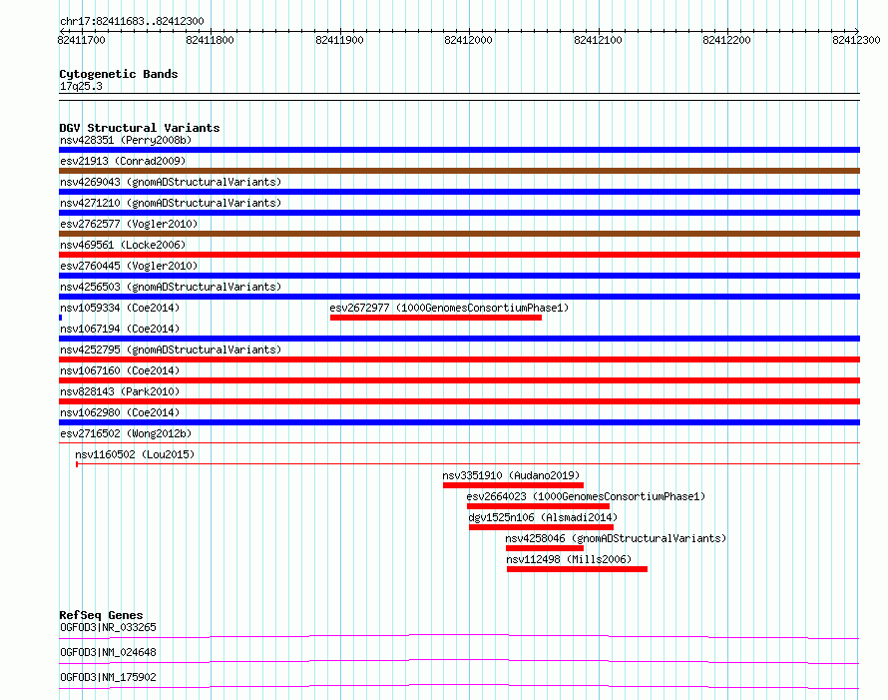The width and height of the screenshot is (888, 700).
Task: Open nsv4269043 gnomAD variant label
Action: point(171,182)
